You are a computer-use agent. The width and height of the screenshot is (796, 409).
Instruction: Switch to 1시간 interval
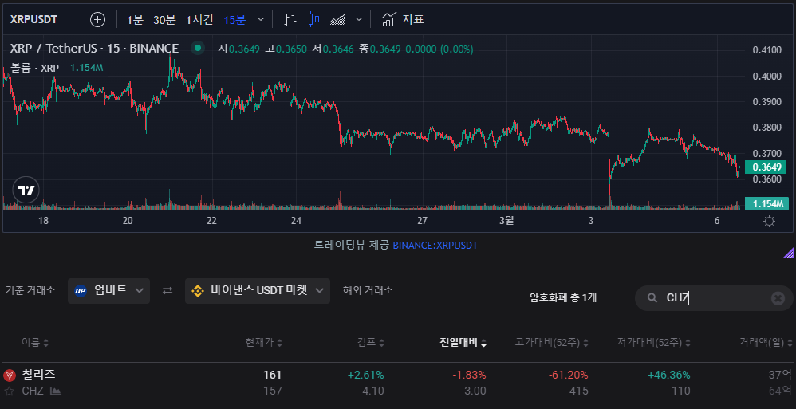pyautogui.click(x=199, y=20)
